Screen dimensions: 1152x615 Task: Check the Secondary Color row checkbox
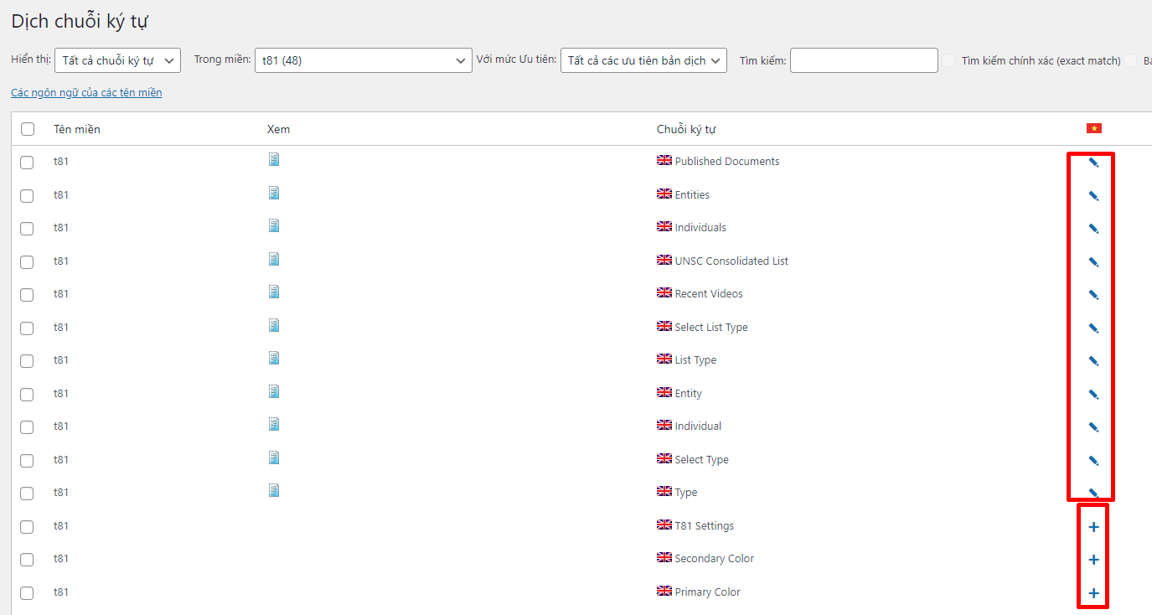tap(27, 560)
